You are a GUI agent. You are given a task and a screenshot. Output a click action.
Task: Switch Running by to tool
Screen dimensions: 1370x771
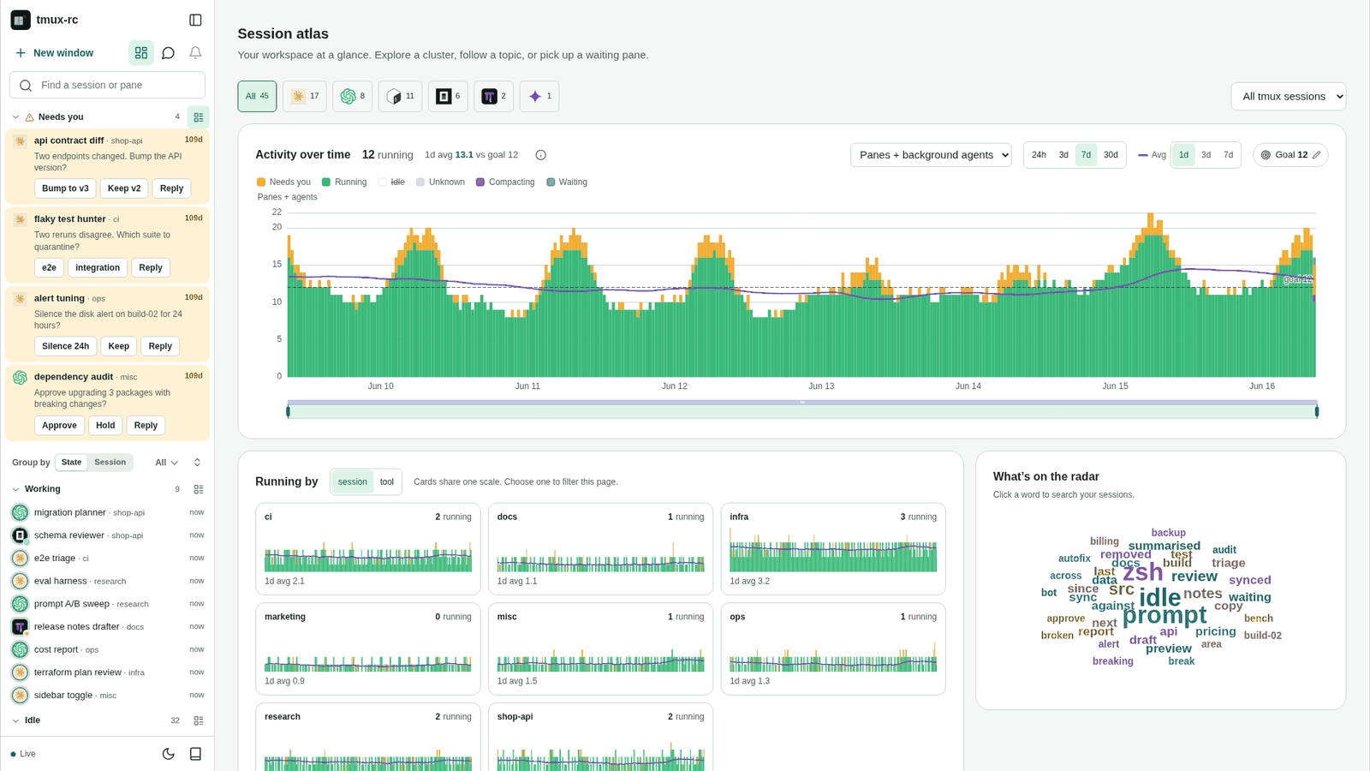pos(387,482)
